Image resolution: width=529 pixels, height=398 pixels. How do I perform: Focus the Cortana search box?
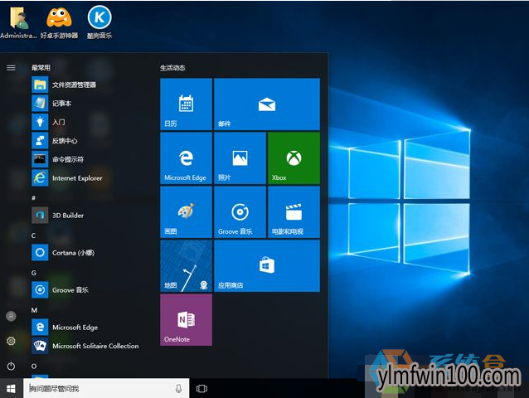(106, 389)
